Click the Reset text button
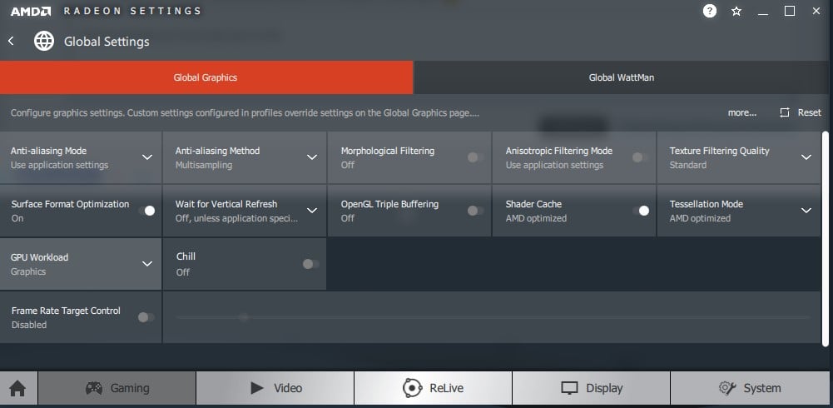 point(809,112)
